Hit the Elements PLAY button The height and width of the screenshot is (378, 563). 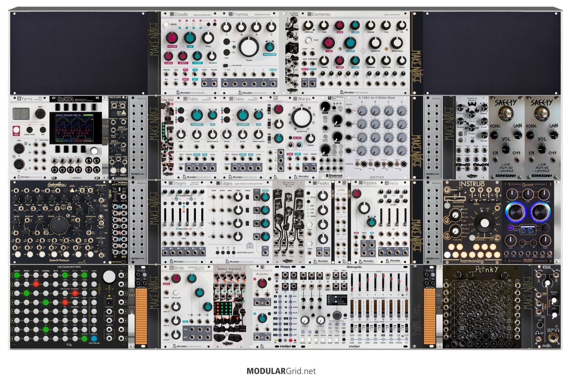(x=308, y=40)
